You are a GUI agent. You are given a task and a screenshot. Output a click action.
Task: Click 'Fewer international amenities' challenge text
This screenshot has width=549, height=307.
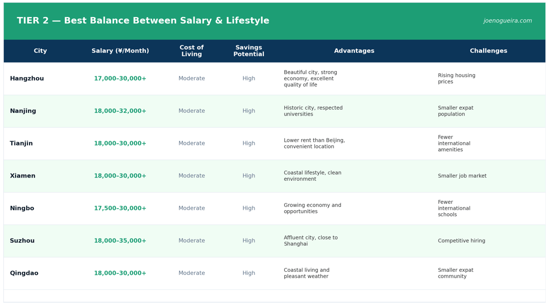pyautogui.click(x=454, y=143)
